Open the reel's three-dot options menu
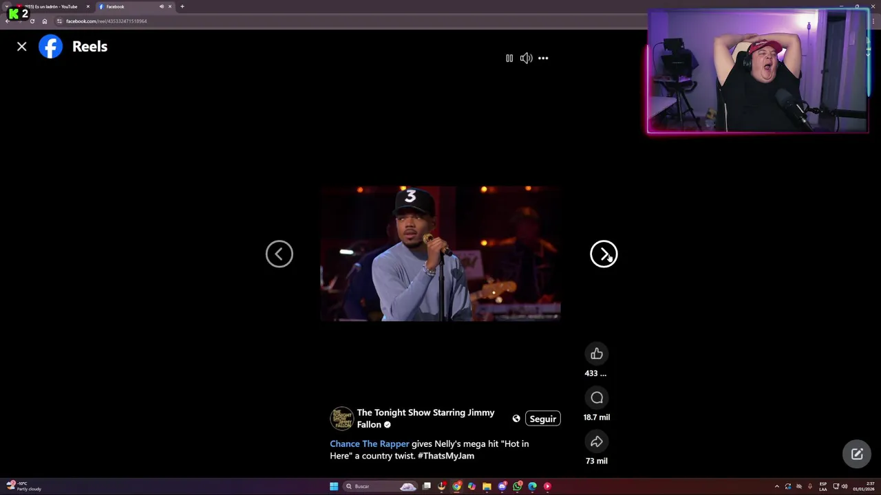Viewport: 881px width, 495px height. tap(543, 58)
